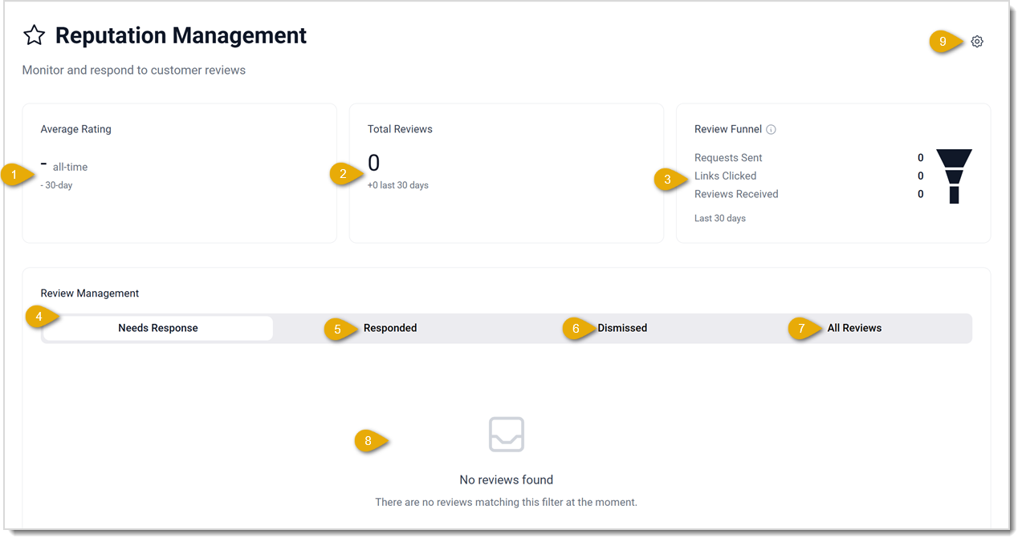Switch to the Responded tab
This screenshot has height=542, width=1022.
click(x=390, y=328)
